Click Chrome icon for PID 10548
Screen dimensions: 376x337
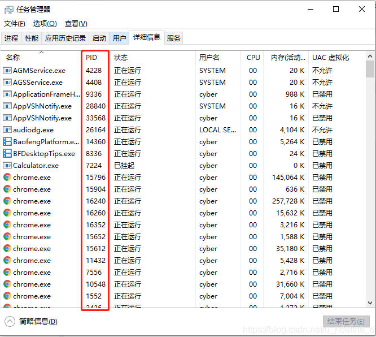(x=7, y=284)
